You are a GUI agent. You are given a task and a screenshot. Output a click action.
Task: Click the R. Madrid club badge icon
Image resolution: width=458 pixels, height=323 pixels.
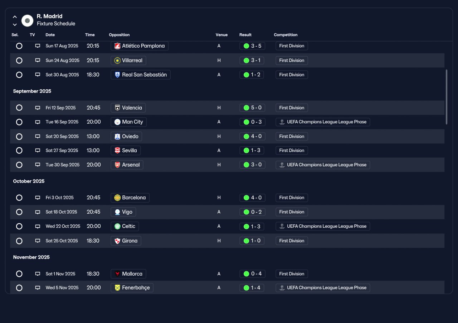(x=27, y=20)
